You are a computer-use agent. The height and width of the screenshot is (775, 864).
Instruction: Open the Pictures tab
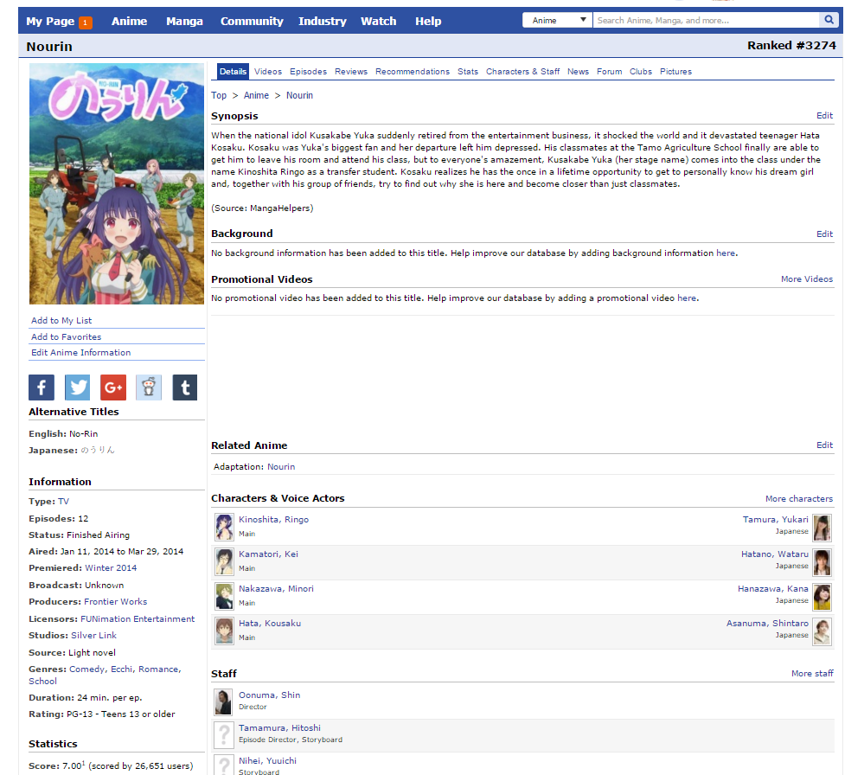click(x=675, y=72)
